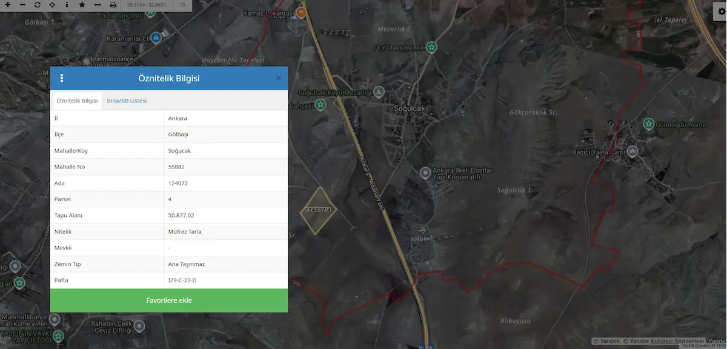Click the Bahattin Çelik Ceviz Çiftliği marker
The width and height of the screenshot is (727, 349).
(x=140, y=326)
